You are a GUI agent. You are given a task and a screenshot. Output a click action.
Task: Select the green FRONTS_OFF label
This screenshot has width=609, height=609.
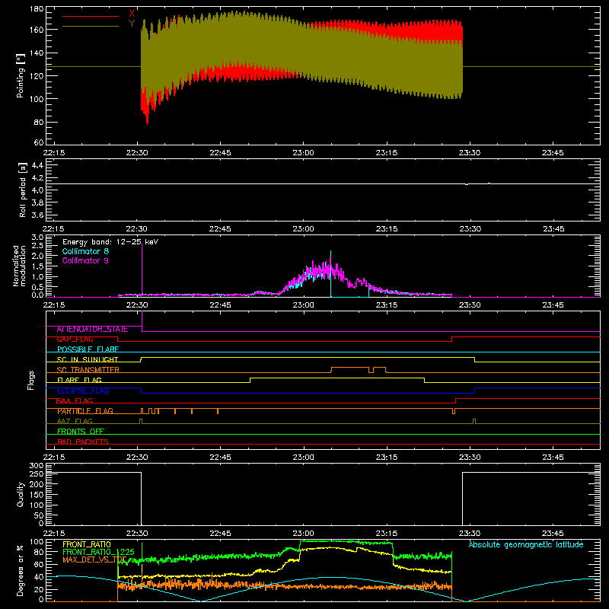(81, 432)
